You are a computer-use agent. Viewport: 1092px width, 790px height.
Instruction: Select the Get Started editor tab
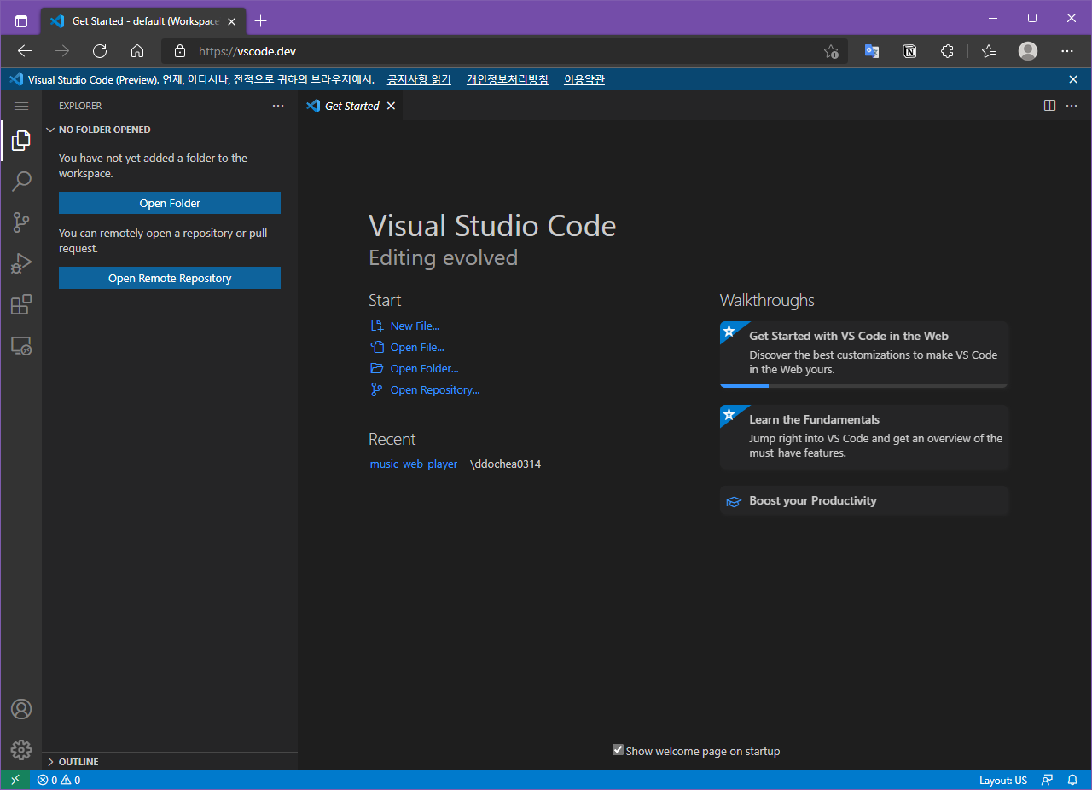pos(351,106)
